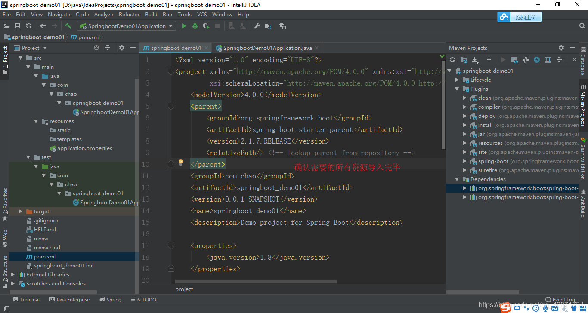Click pom.xml breadcrumb in navigation bar

point(85,37)
